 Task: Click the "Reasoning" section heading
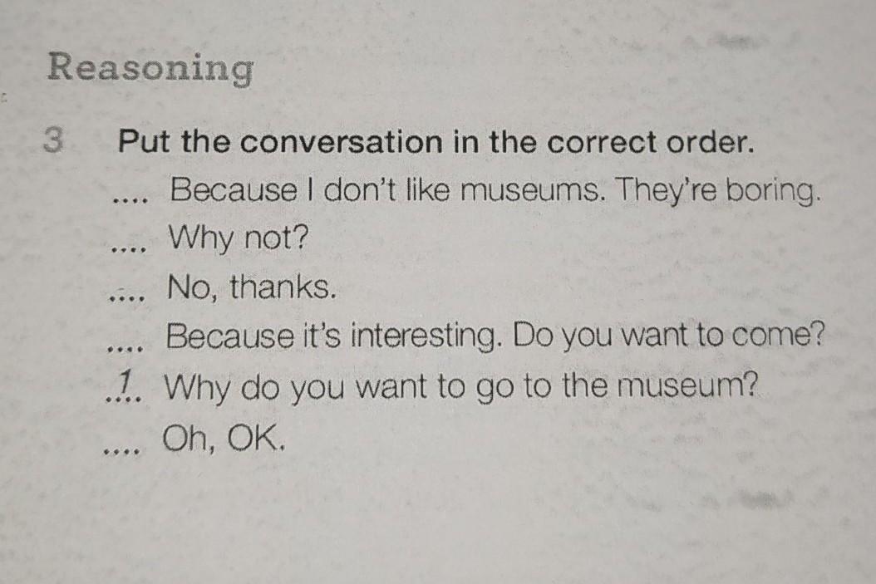[150, 68]
